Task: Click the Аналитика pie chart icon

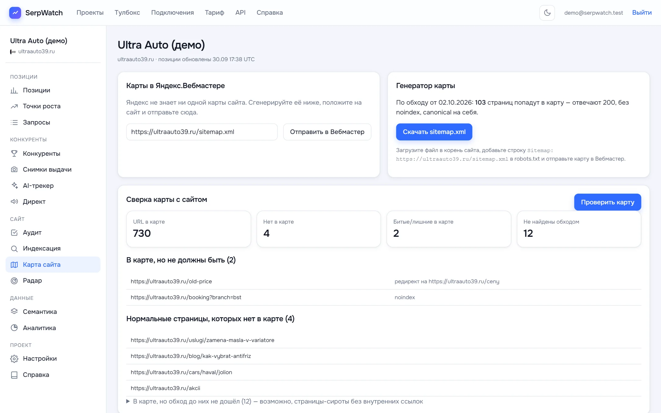Action: coord(14,328)
